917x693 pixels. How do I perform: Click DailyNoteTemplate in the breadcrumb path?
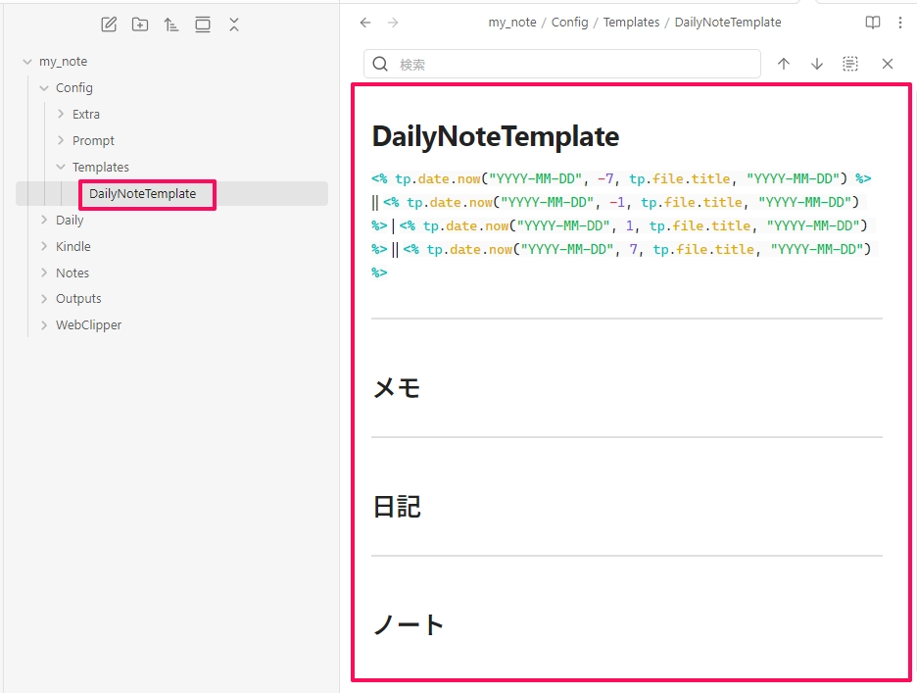point(728,23)
